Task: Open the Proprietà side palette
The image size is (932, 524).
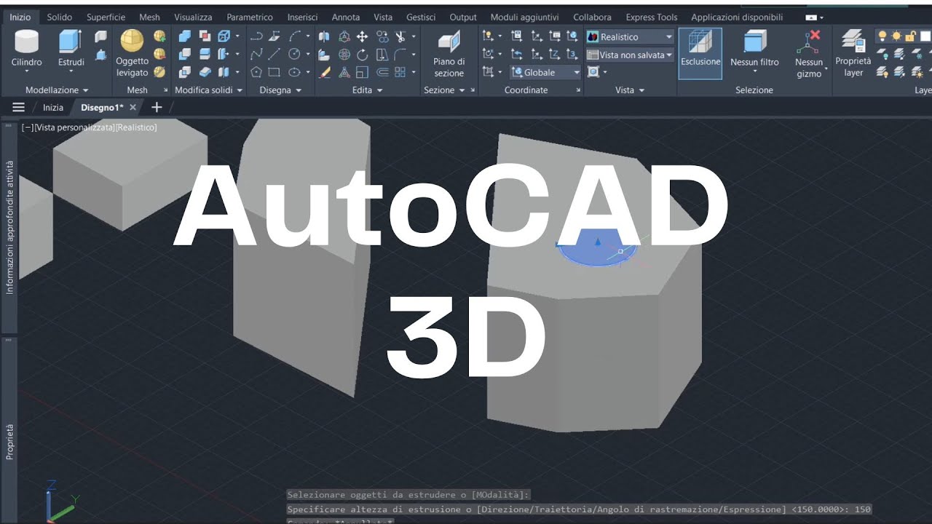Action: pos(9,442)
